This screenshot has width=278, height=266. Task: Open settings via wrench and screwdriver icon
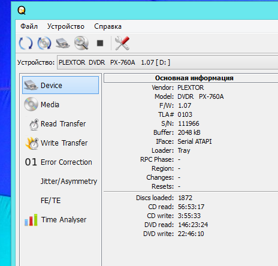[122, 43]
